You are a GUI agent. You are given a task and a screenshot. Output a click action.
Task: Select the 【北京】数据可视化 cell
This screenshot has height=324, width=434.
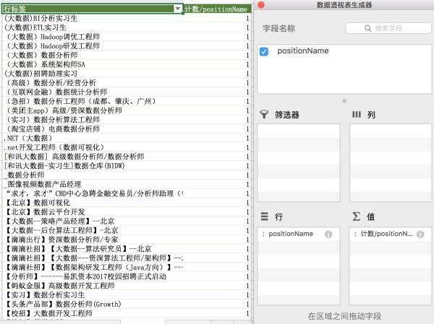pyautogui.click(x=38, y=203)
